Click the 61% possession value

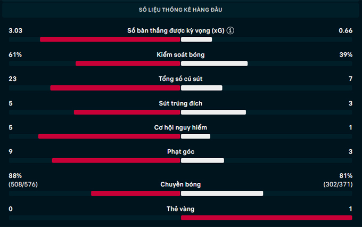coord(15,55)
